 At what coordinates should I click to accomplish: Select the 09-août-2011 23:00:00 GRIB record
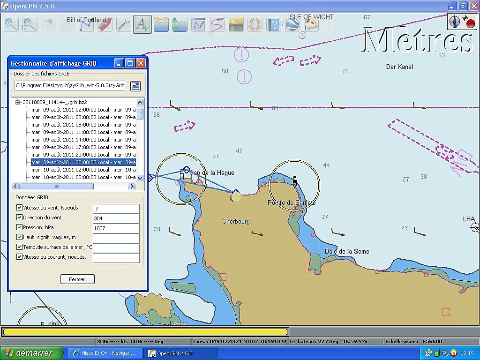[x=83, y=162]
